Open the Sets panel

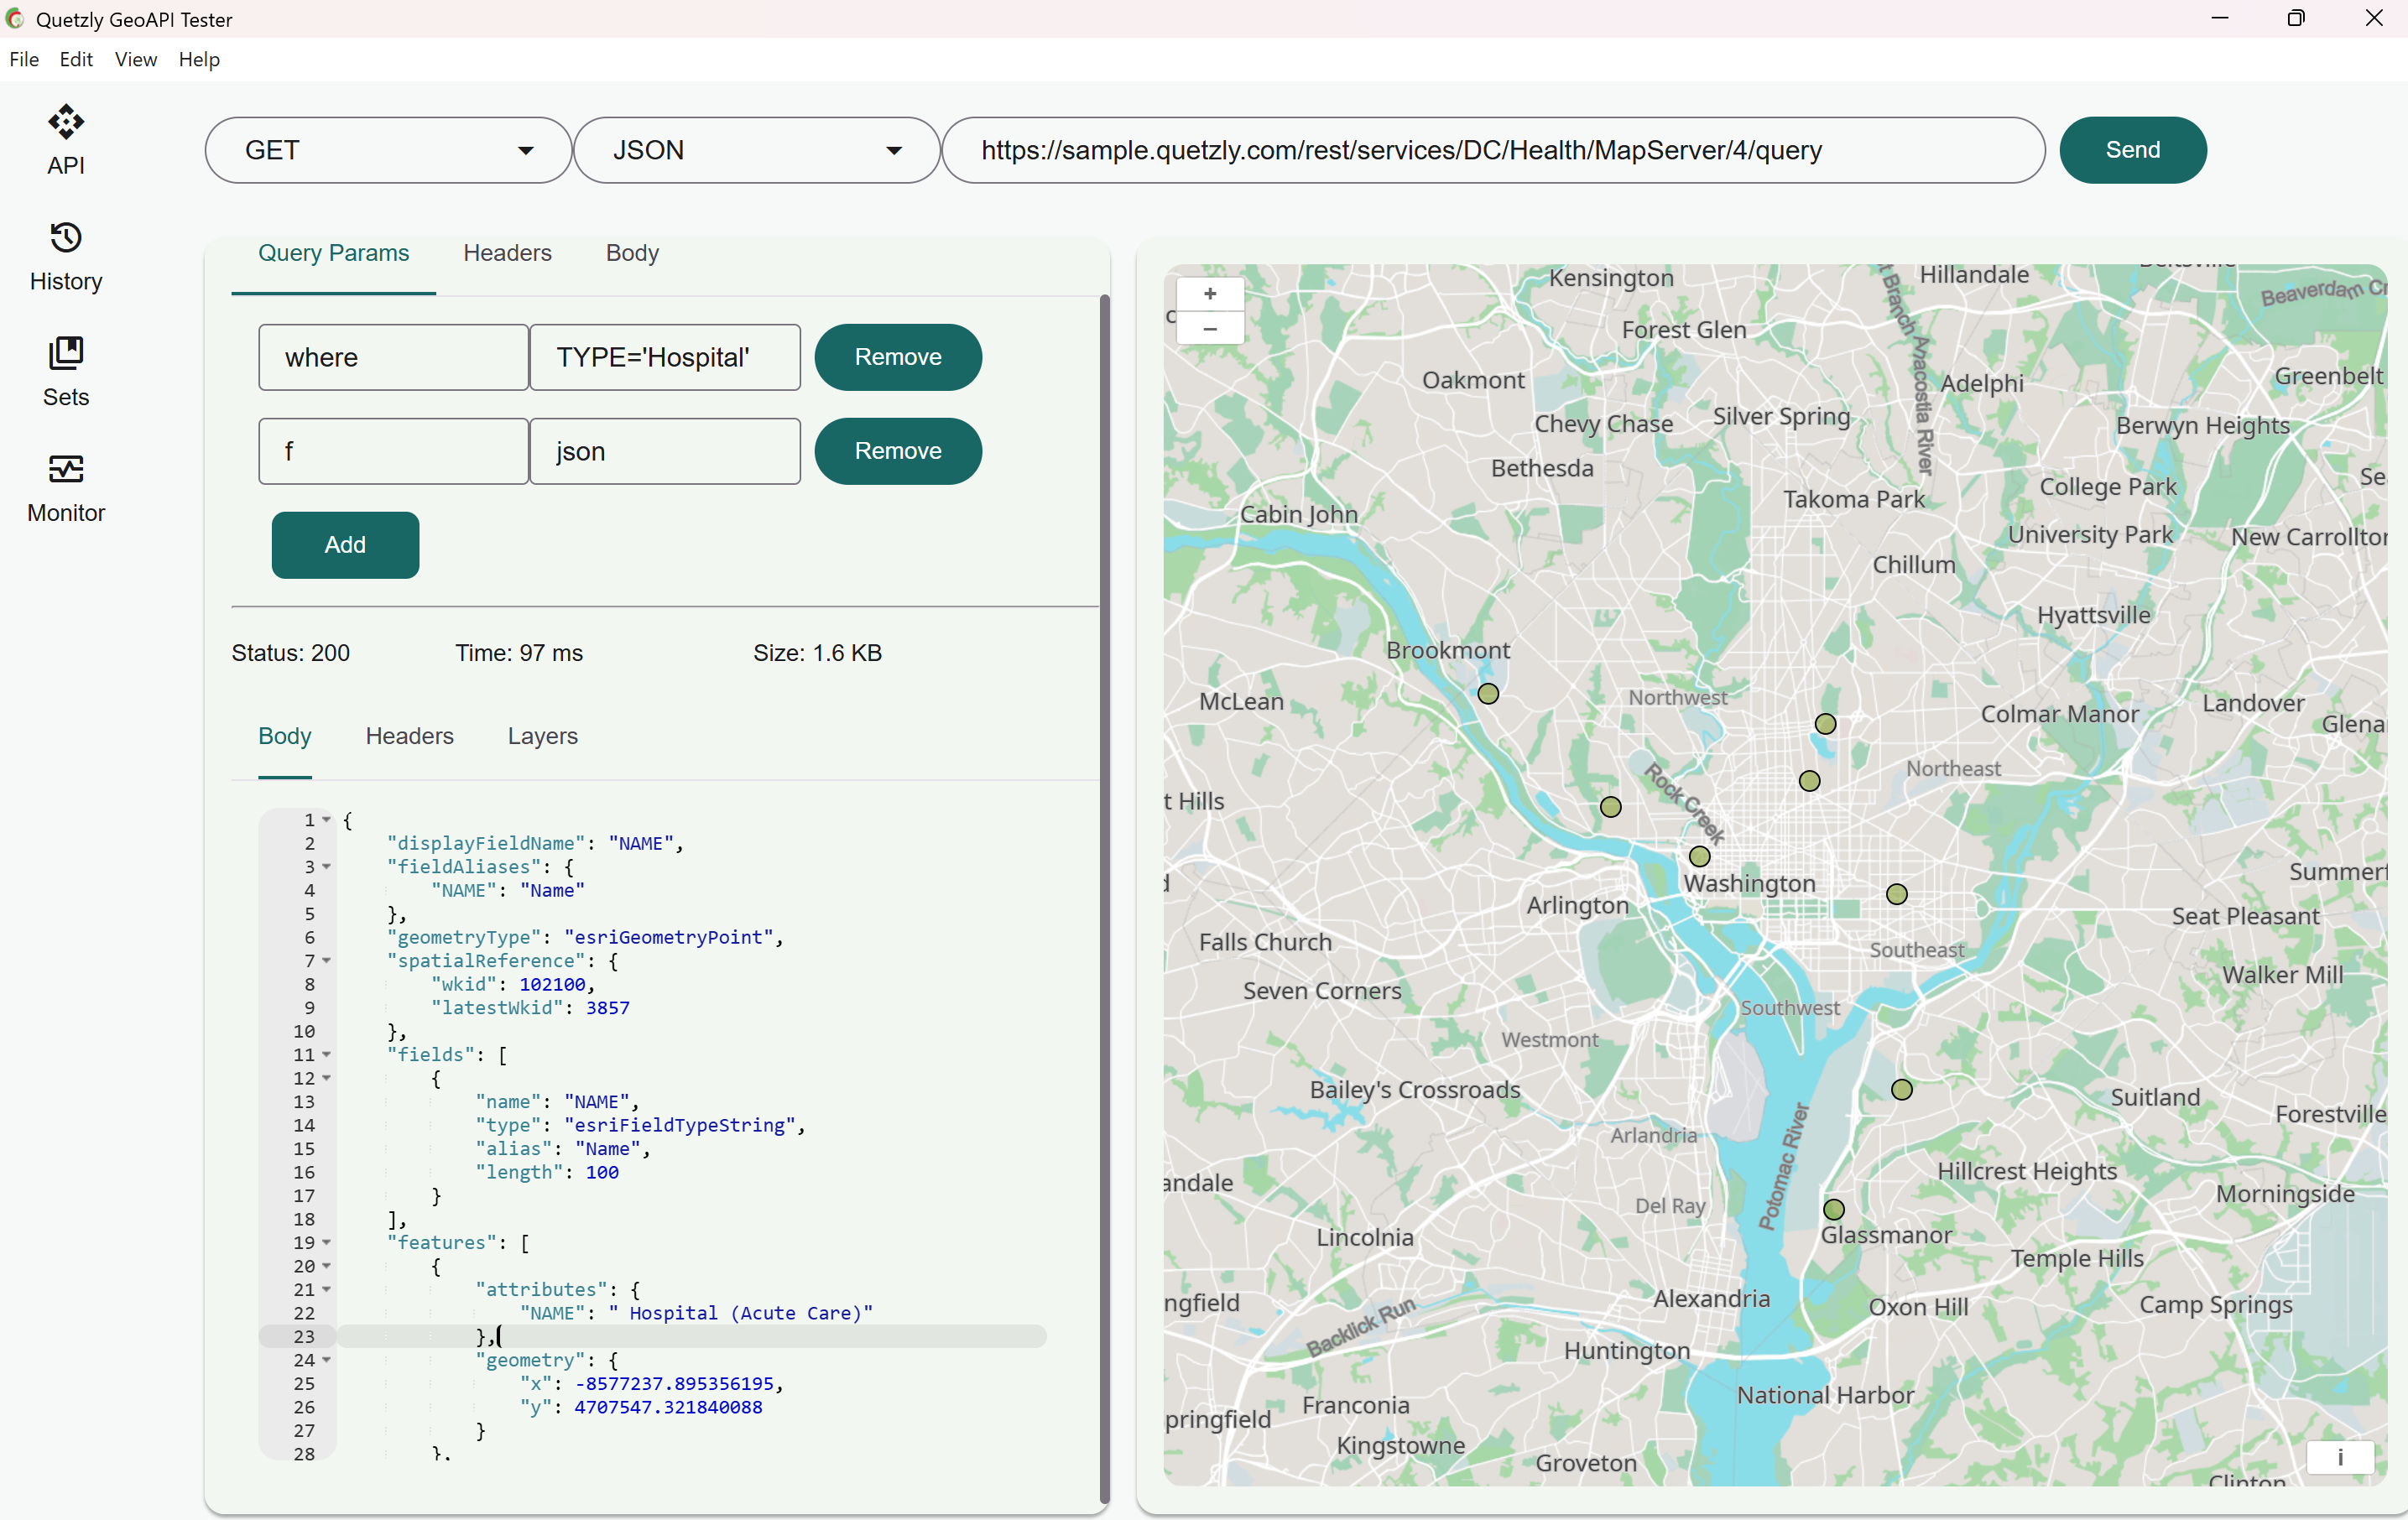pos(64,370)
